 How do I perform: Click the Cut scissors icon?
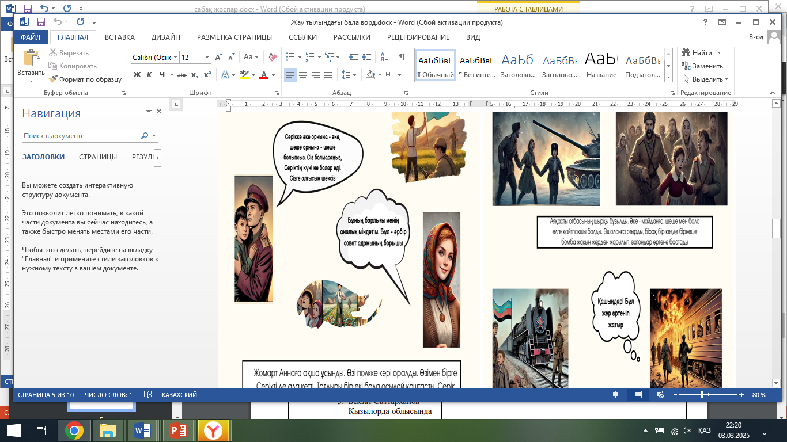pyautogui.click(x=54, y=53)
